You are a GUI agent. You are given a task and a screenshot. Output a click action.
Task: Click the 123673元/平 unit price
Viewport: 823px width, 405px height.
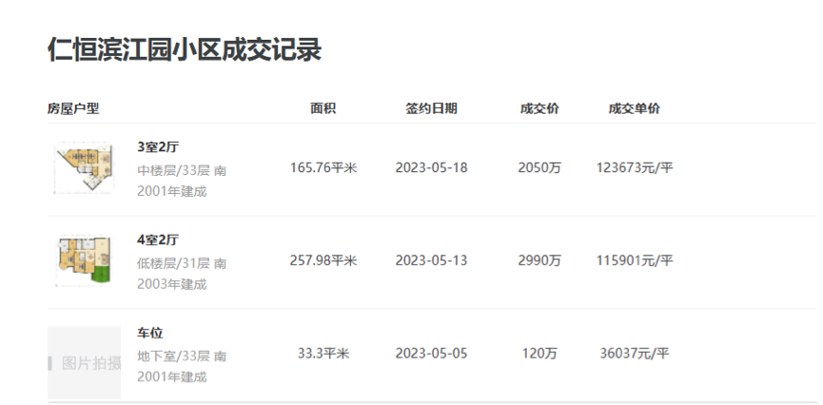point(635,168)
